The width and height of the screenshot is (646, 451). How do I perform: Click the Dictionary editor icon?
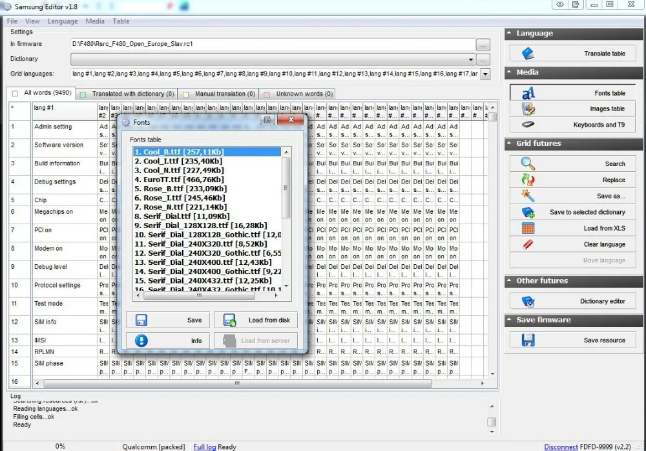[528, 301]
